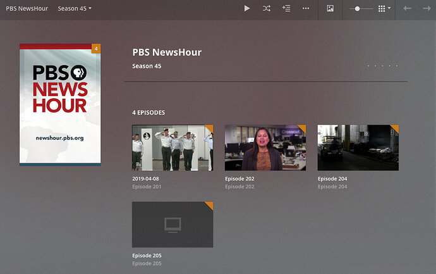Click the artwork/poster image icon in toolbar
436x274 pixels.
pos(330,9)
